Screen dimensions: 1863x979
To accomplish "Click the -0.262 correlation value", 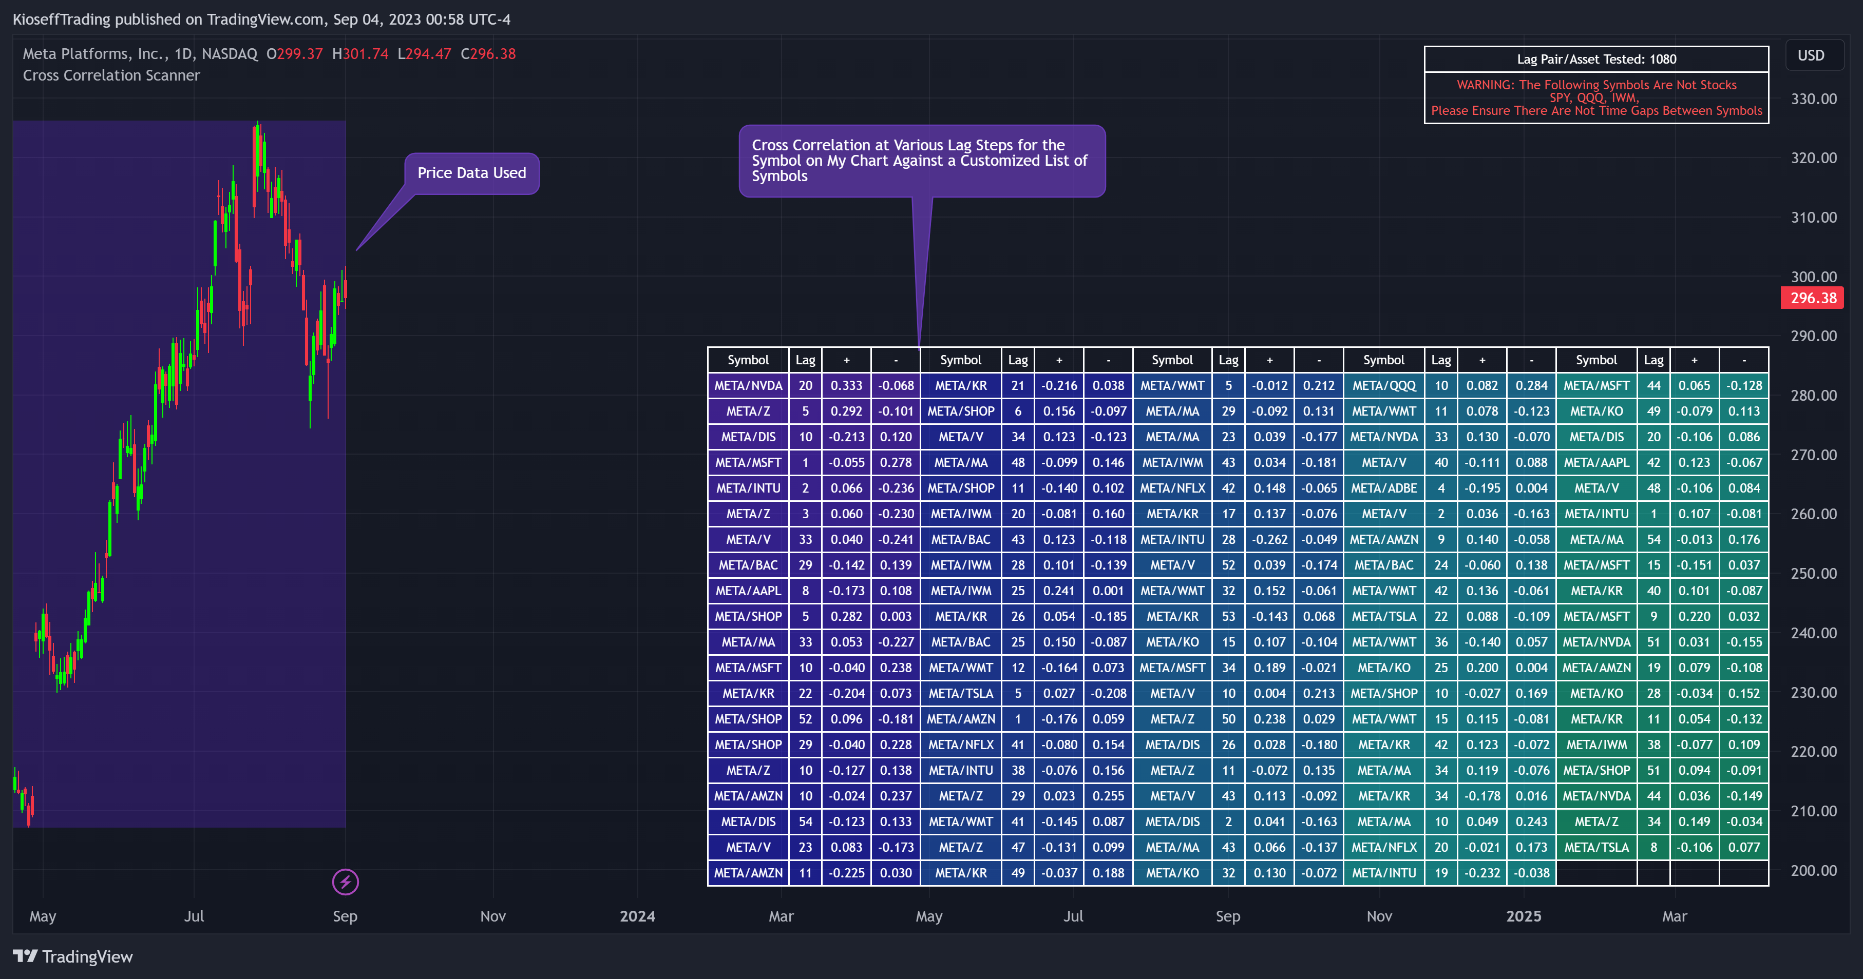I will [x=1269, y=539].
